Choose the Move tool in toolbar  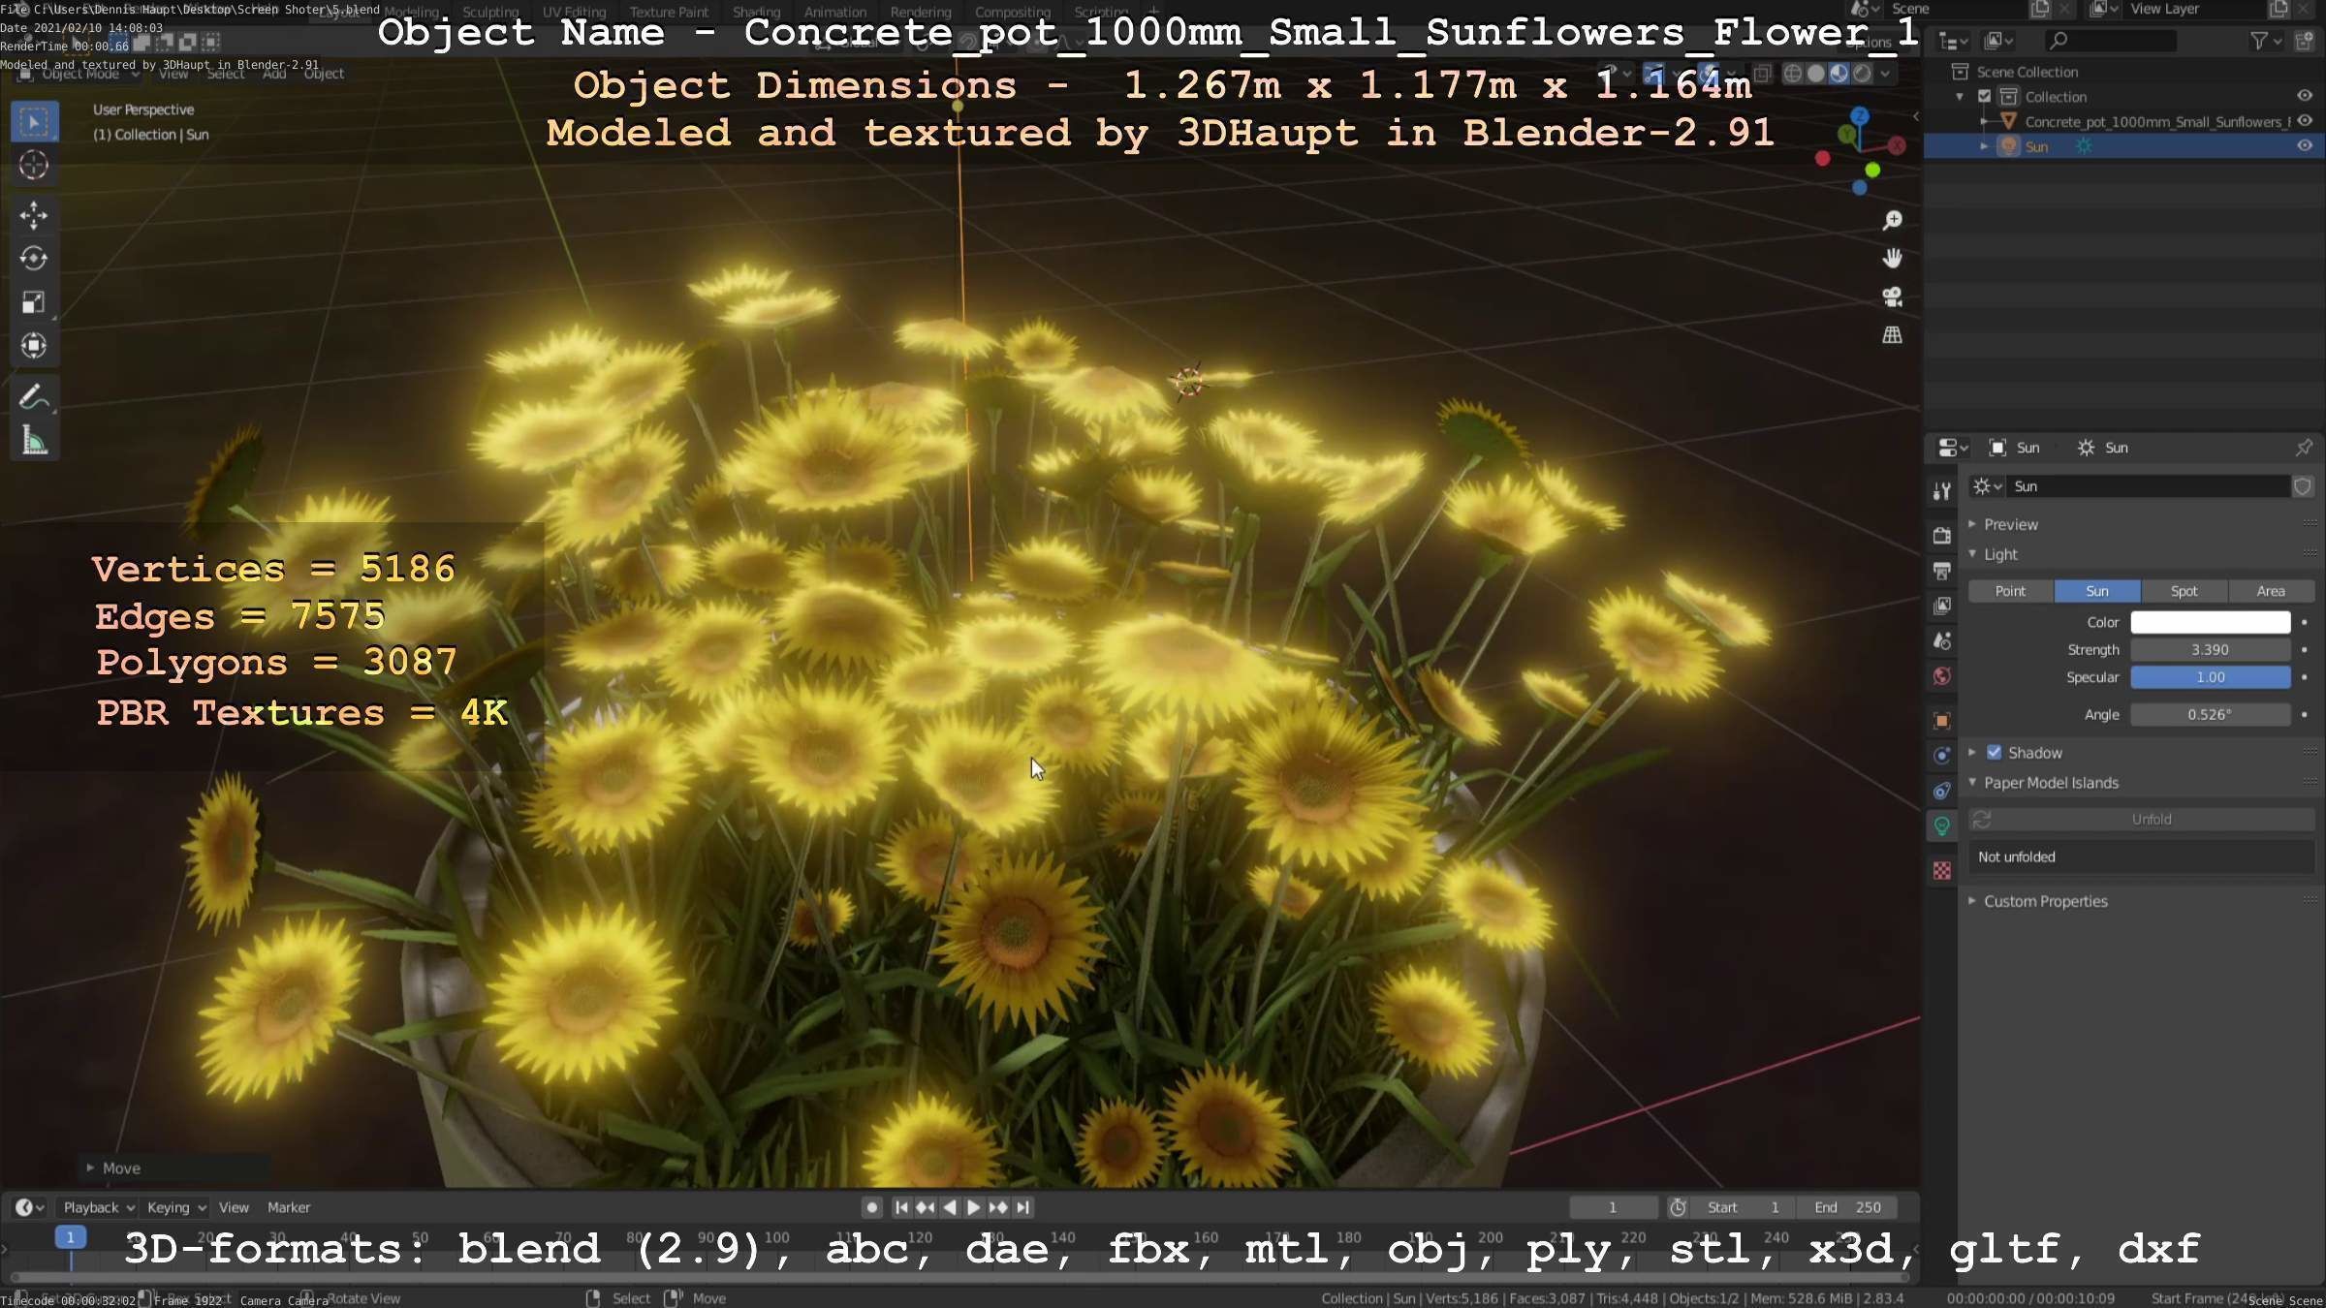pos(34,215)
